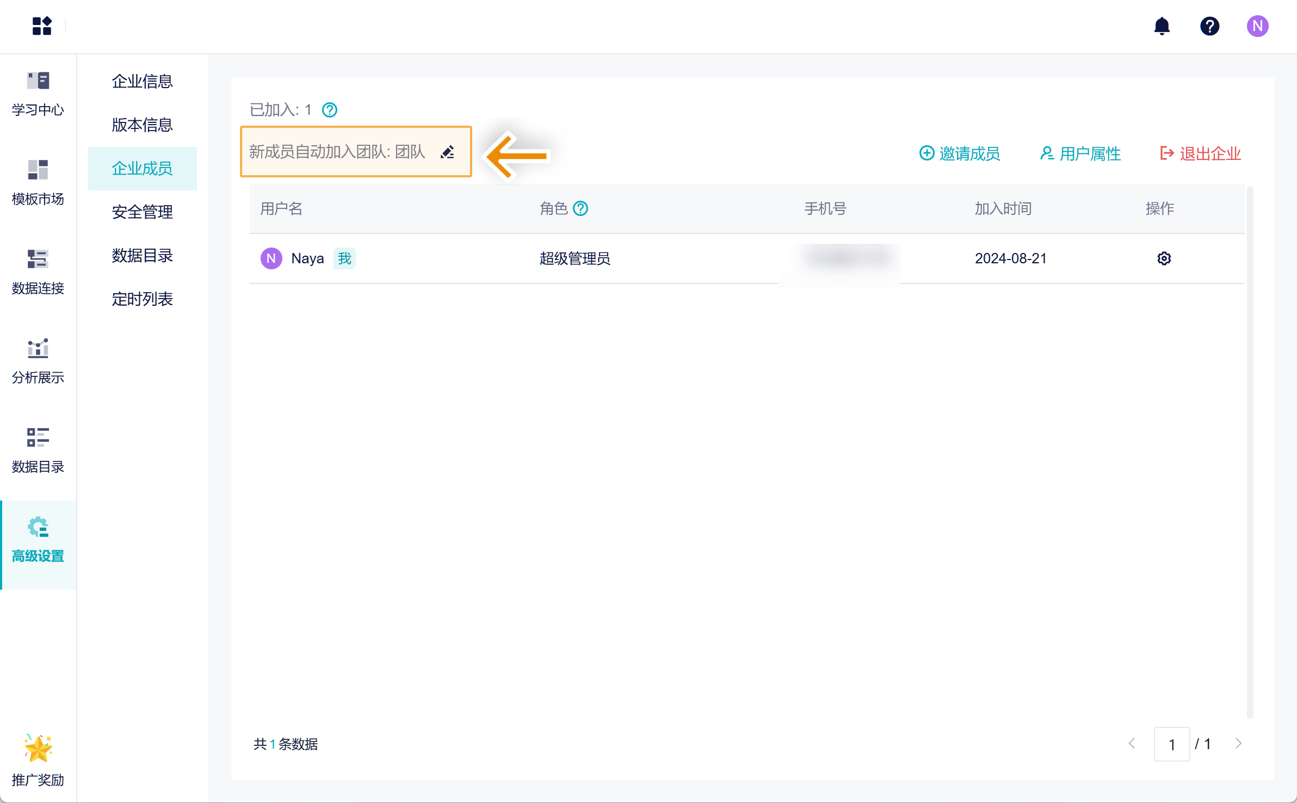This screenshot has width=1297, height=803.
Task: Select the 安全管理 menu item
Action: tap(142, 212)
